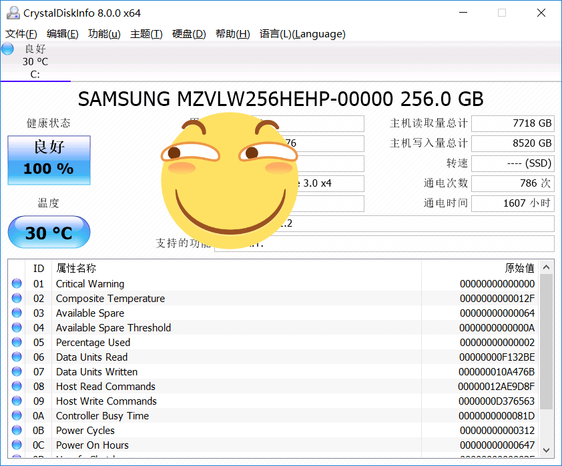Click the CrystalDiskInfo app icon in the title bar
The height and width of the screenshot is (466, 562).
point(13,13)
